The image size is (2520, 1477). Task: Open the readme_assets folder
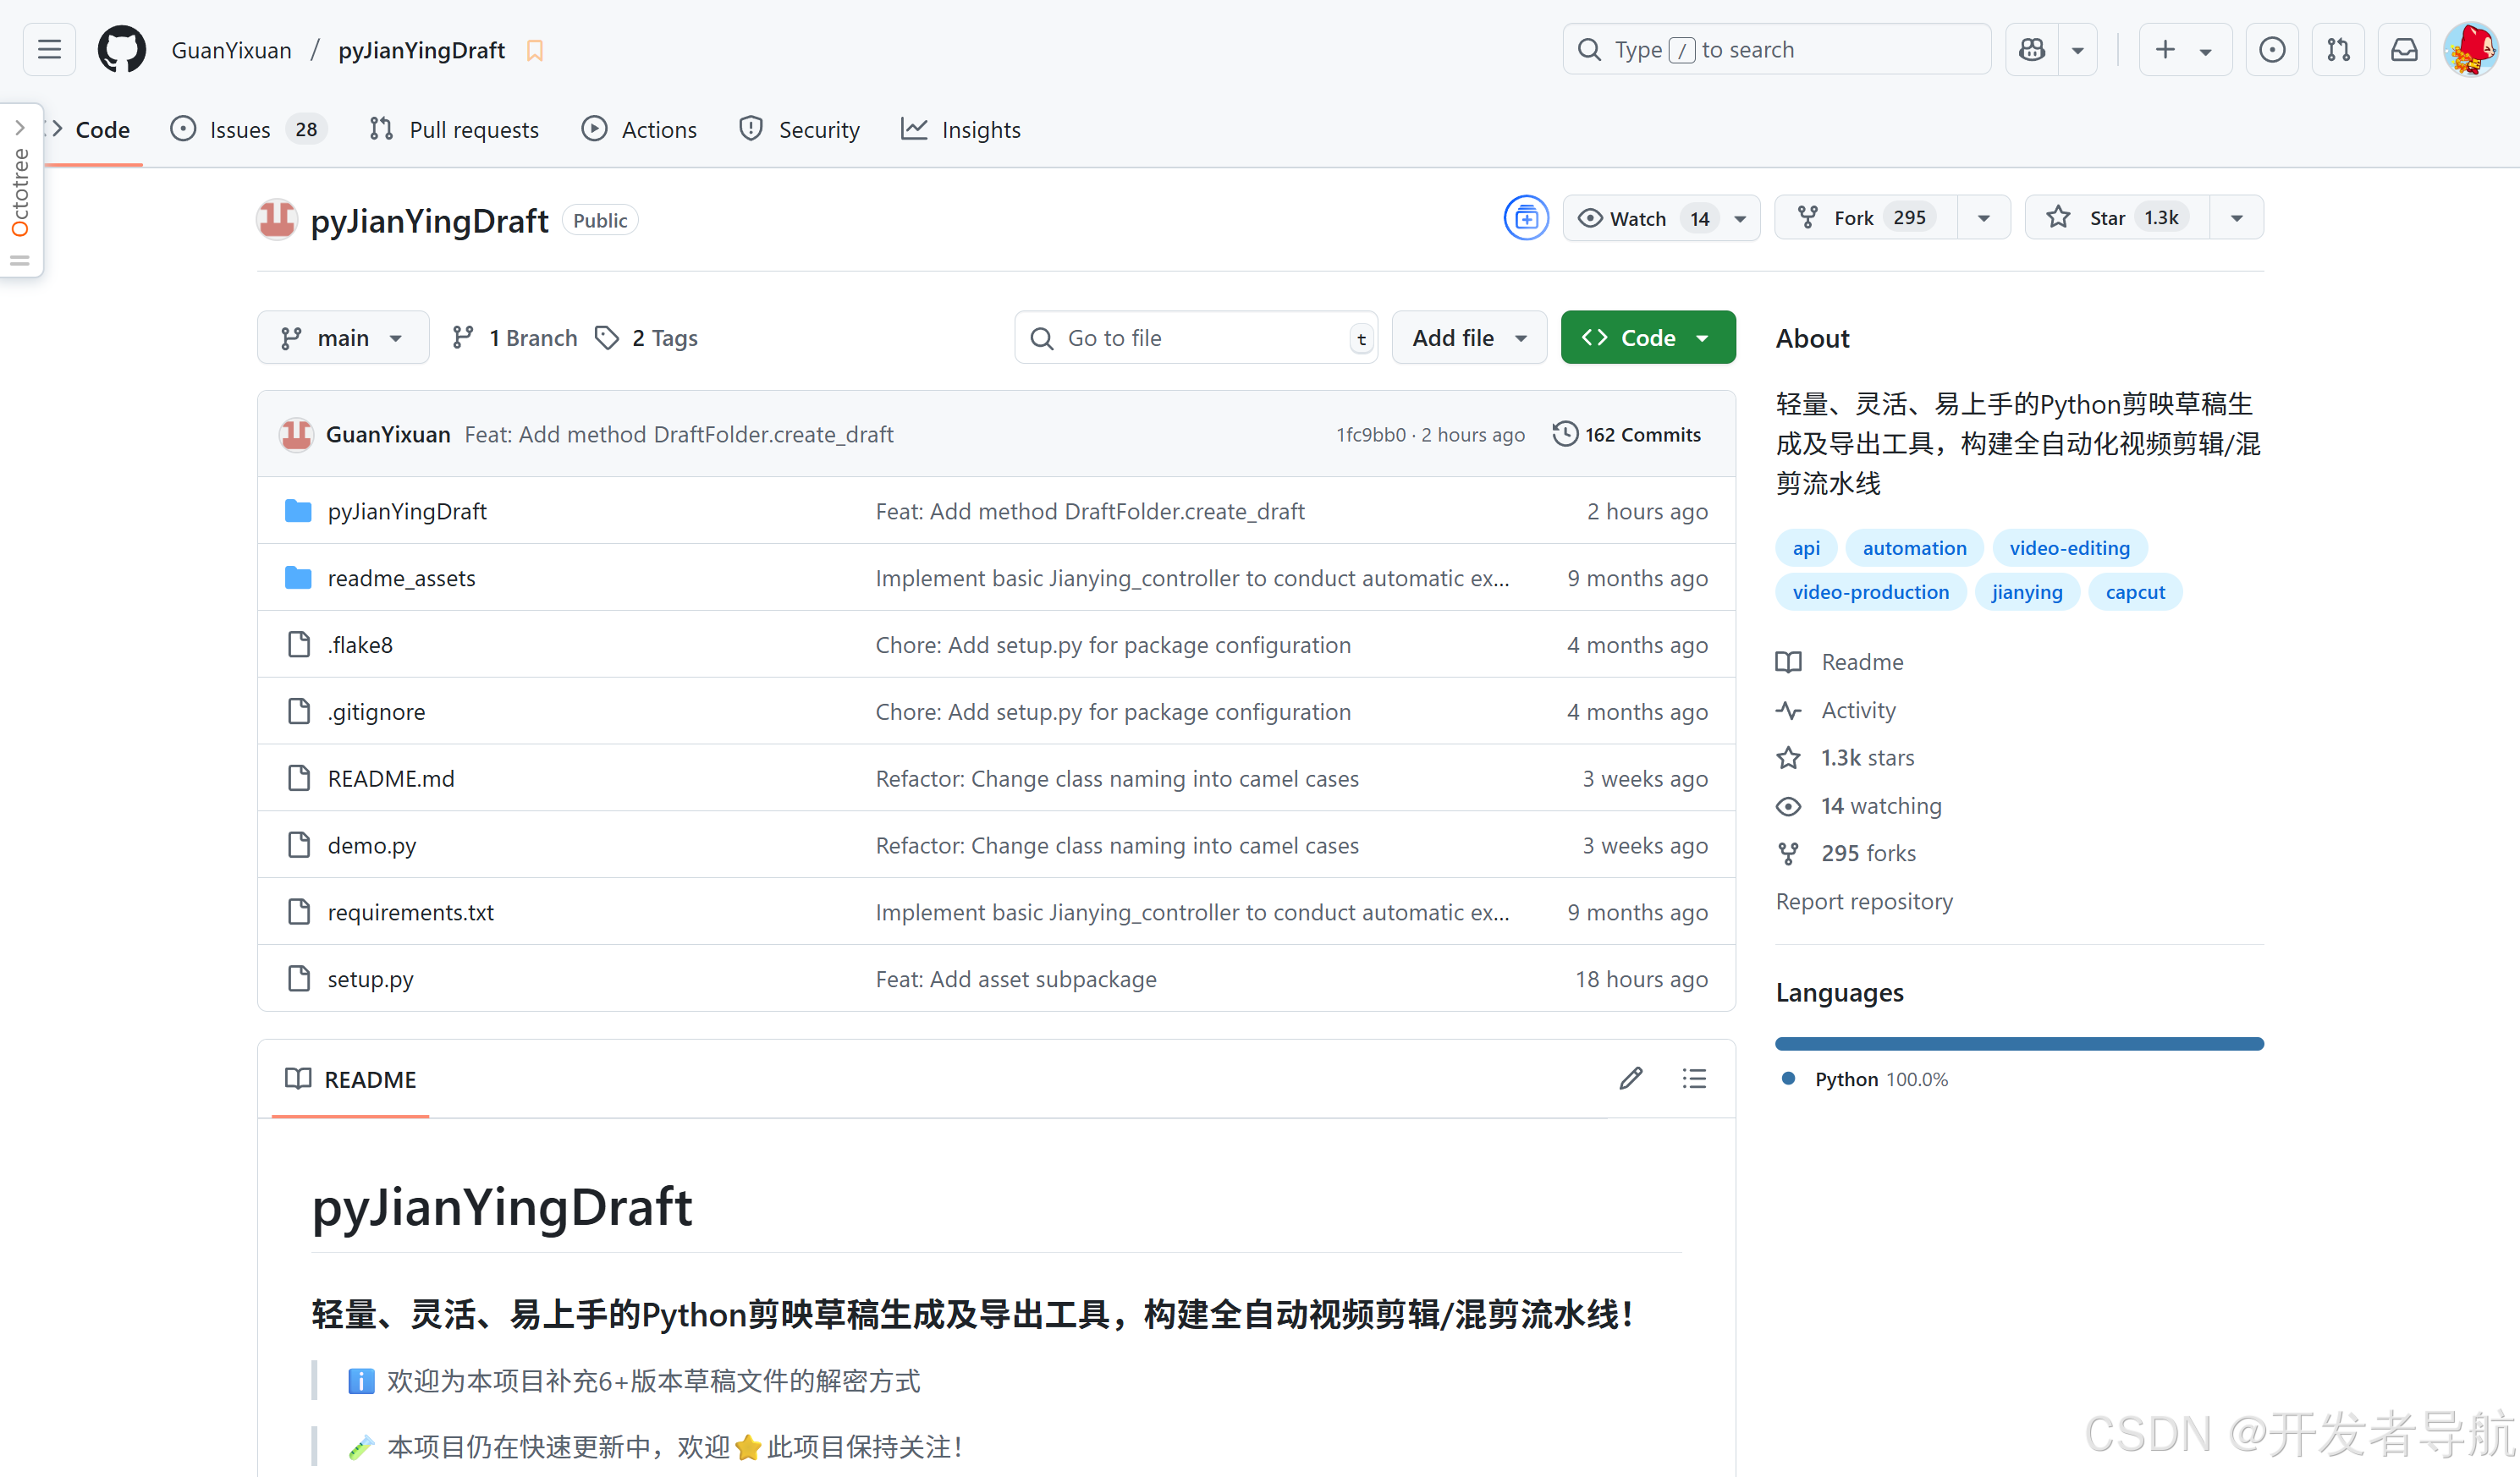[401, 579]
